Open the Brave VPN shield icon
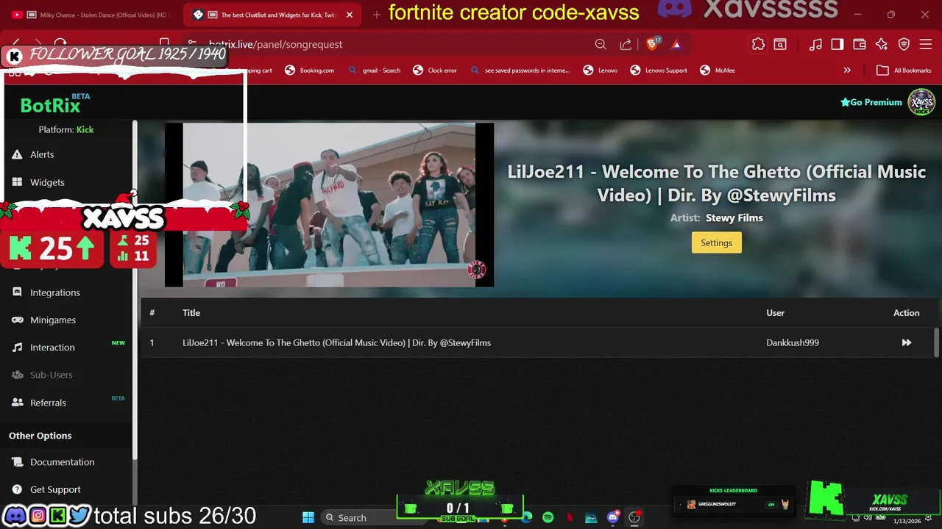942x529 pixels. click(x=904, y=44)
